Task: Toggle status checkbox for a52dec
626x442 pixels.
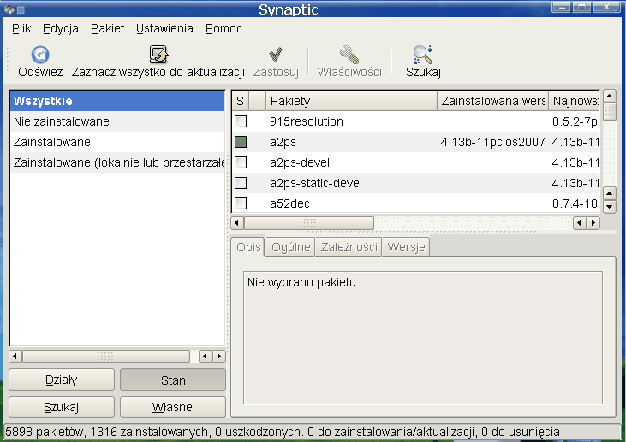Action: (241, 203)
